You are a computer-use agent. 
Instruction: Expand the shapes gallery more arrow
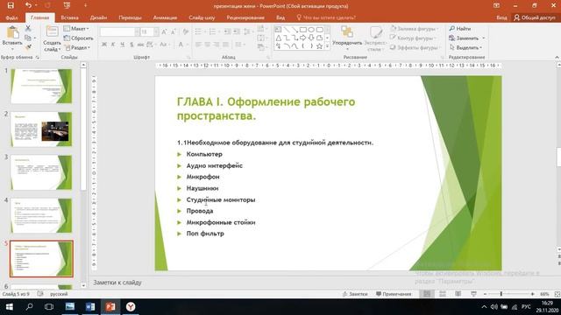coord(327,46)
